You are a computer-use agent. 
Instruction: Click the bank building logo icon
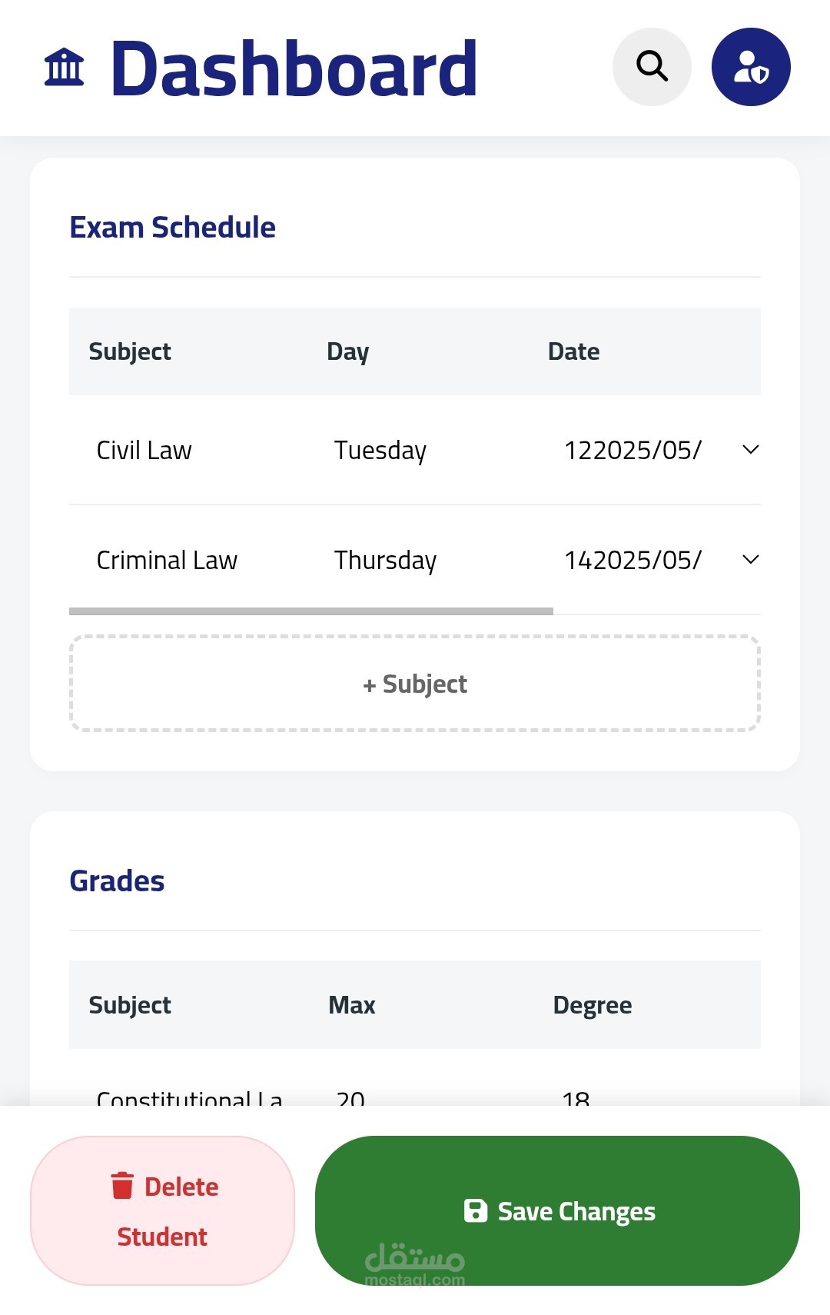[x=64, y=68]
